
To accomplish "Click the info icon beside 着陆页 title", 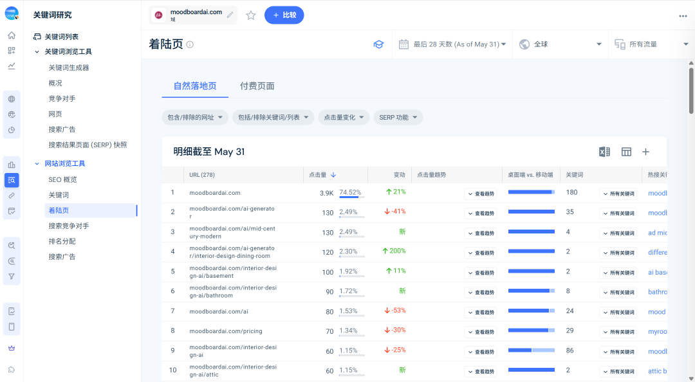I will (x=190, y=44).
